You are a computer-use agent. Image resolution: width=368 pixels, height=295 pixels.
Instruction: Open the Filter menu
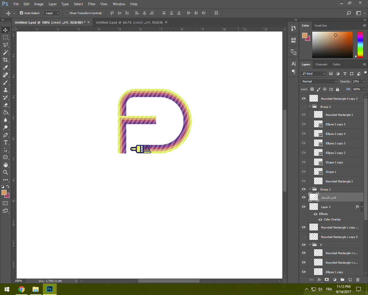click(x=92, y=4)
